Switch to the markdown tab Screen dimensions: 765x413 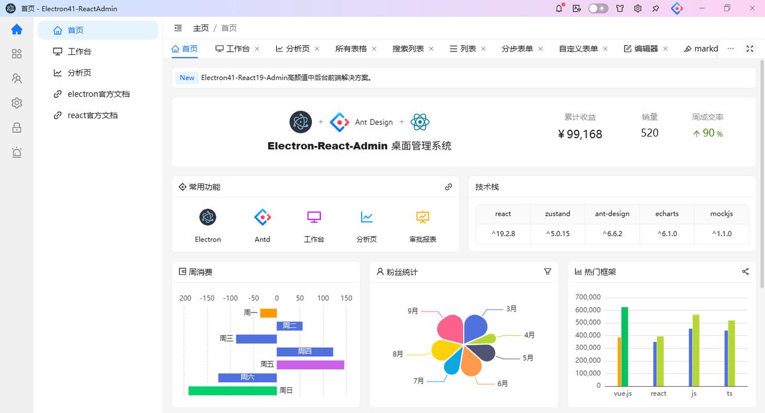click(701, 49)
